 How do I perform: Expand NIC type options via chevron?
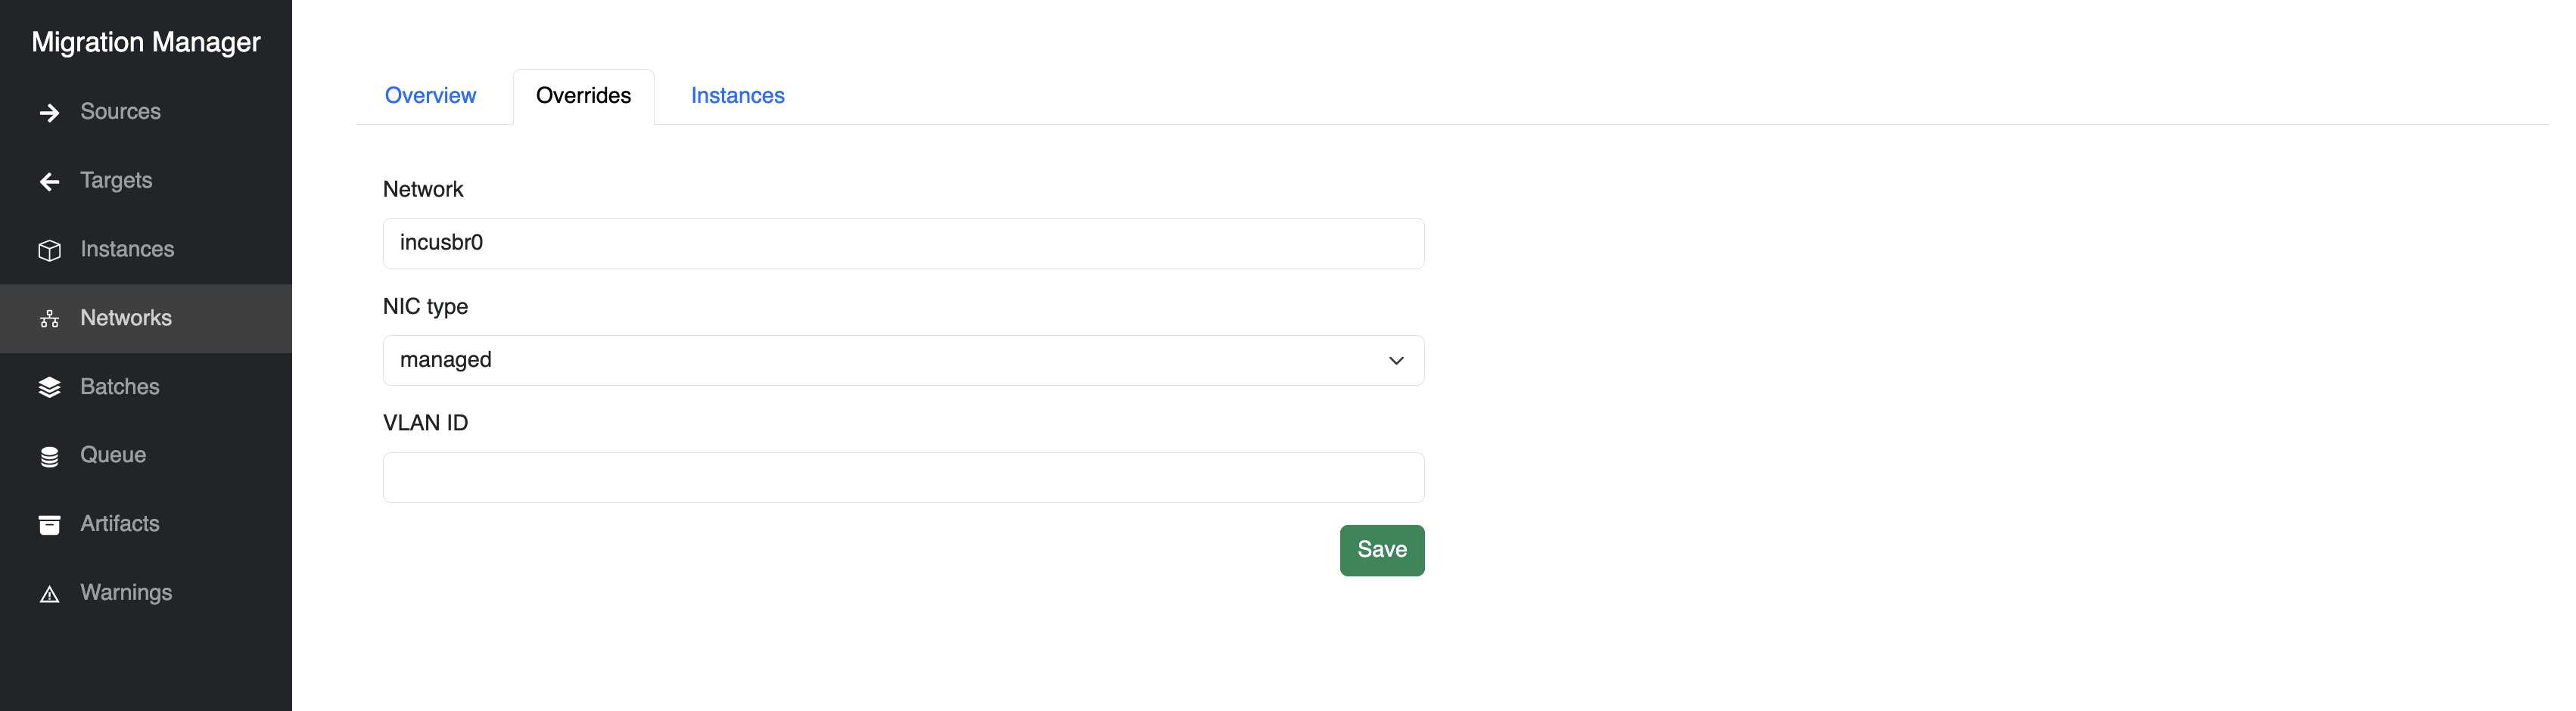(x=1396, y=360)
